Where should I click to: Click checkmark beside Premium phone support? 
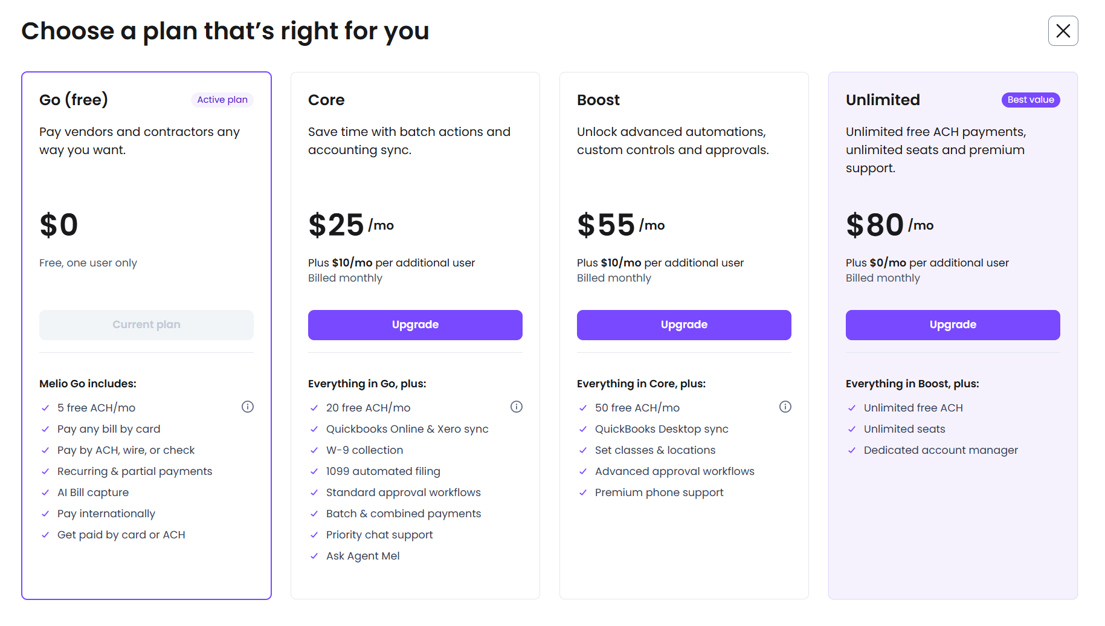pyautogui.click(x=583, y=492)
